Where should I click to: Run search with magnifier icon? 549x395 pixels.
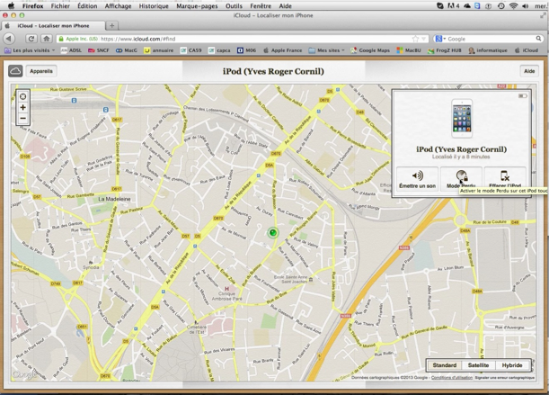[538, 39]
